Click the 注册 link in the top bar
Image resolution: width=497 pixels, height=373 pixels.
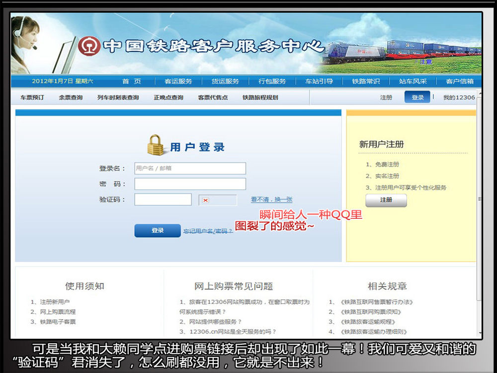click(x=386, y=97)
